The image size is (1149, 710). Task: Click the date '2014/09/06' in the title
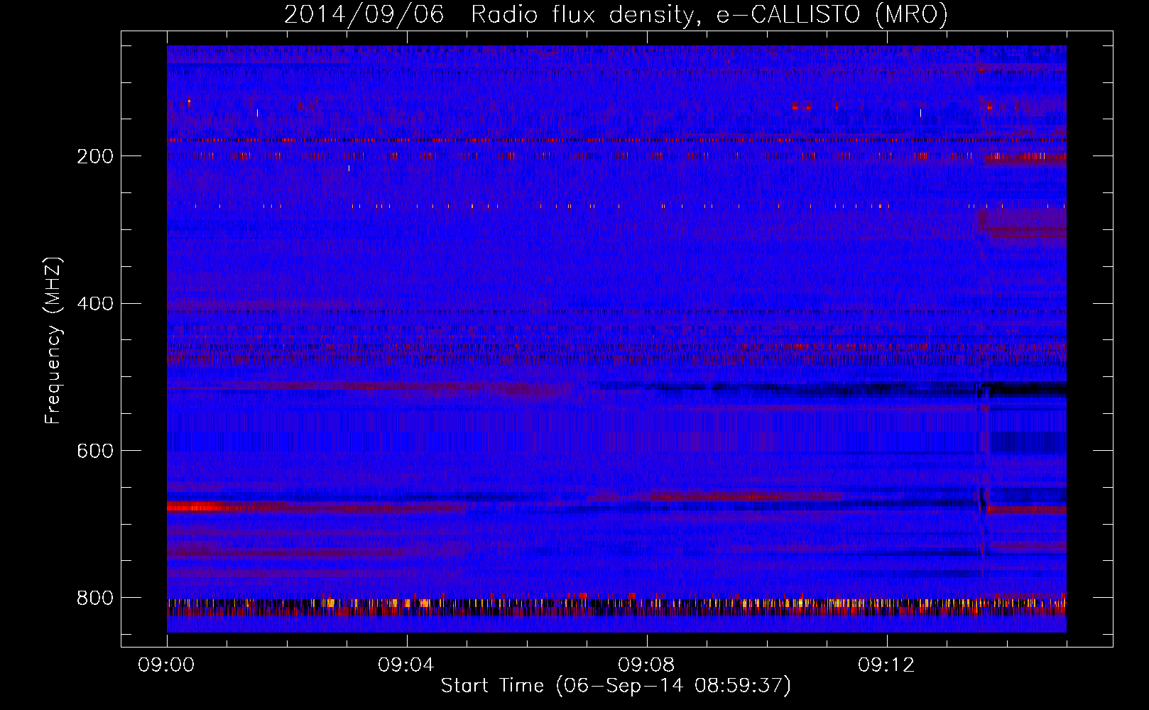[x=364, y=15]
